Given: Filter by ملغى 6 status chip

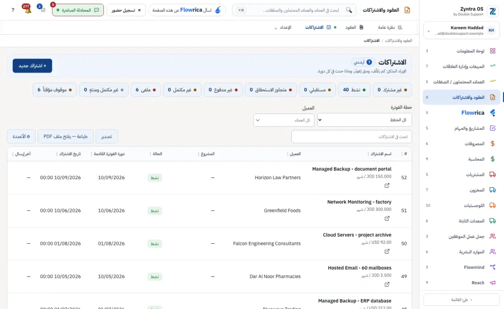Looking at the screenshot, I should point(145,90).
